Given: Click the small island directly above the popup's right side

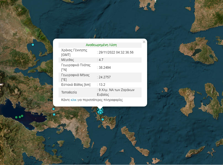Looking at the screenshot, I should (x=137, y=28).
